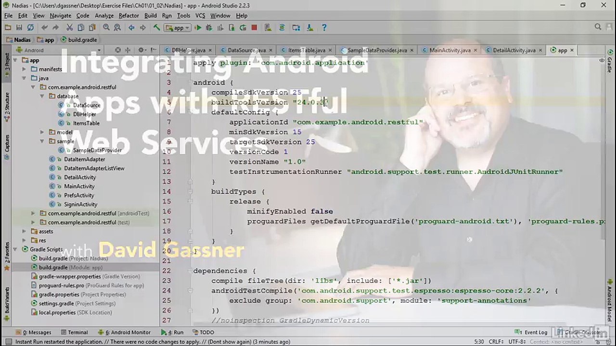
Task: Open the File menu
Action: pos(8,15)
